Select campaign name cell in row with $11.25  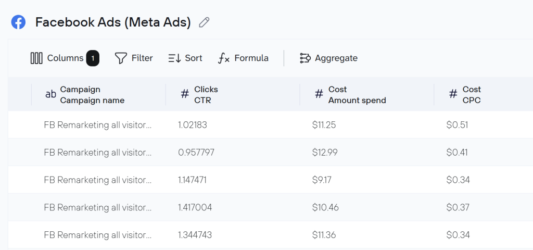point(98,125)
